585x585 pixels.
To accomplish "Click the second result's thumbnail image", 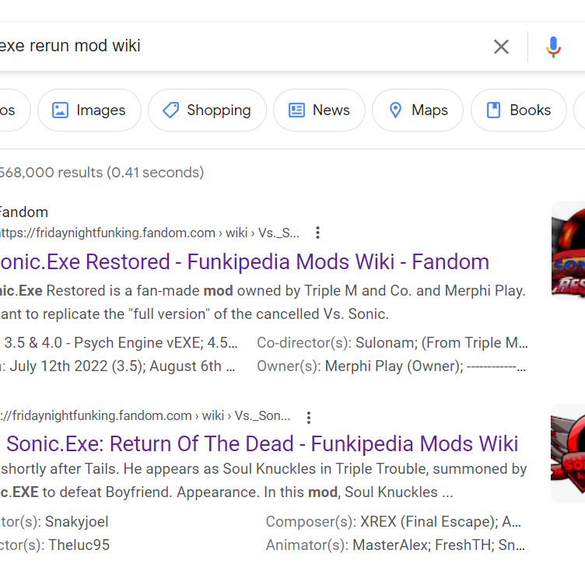I will pyautogui.click(x=568, y=451).
